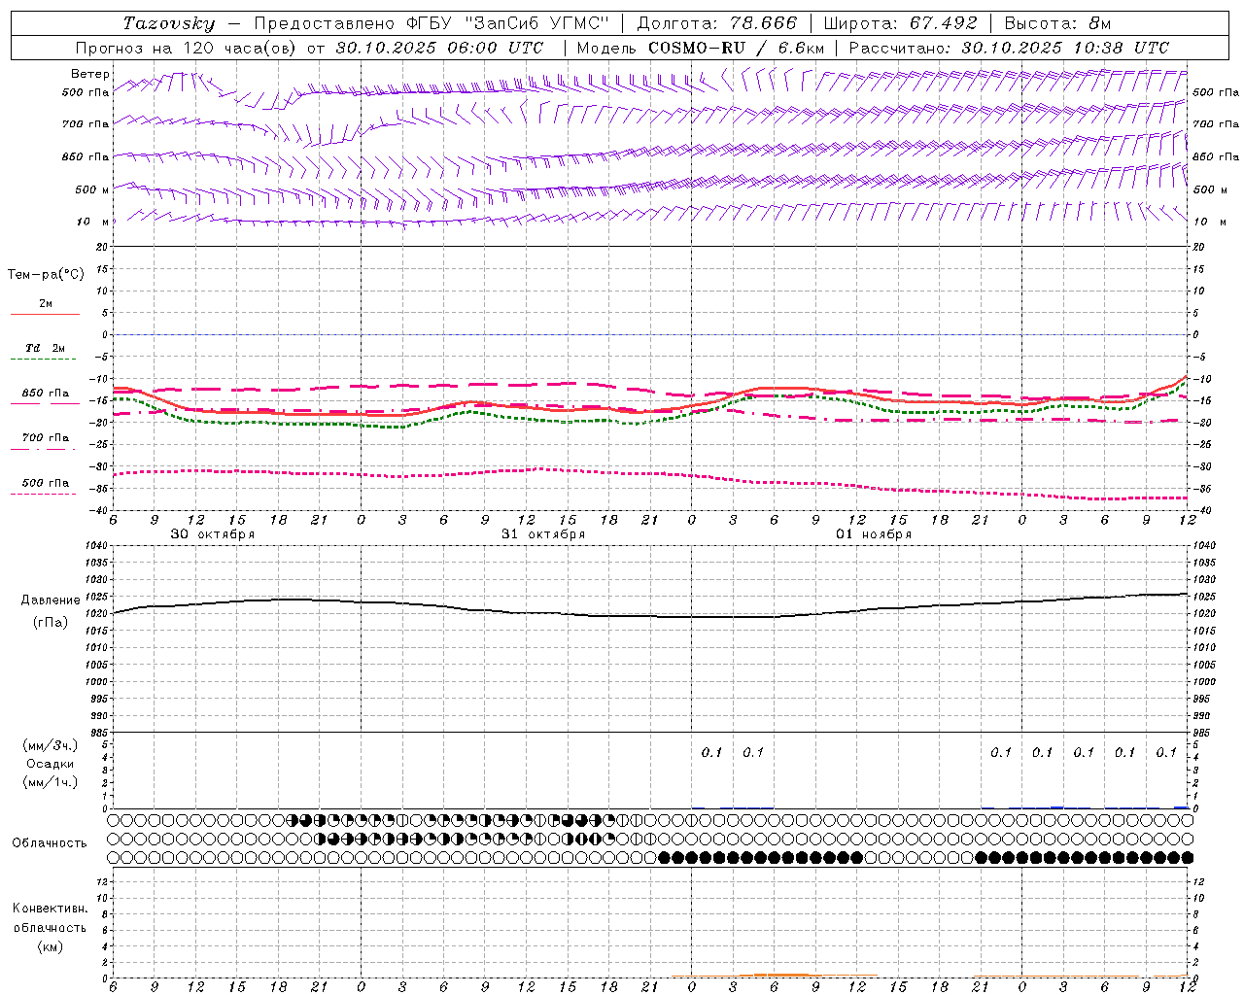This screenshot has height=995, width=1244.
Task: Click the date label 01 ноября
Action: (x=874, y=534)
